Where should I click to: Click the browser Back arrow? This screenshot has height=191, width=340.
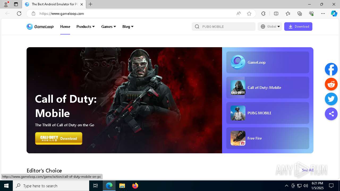pyautogui.click(x=7, y=14)
